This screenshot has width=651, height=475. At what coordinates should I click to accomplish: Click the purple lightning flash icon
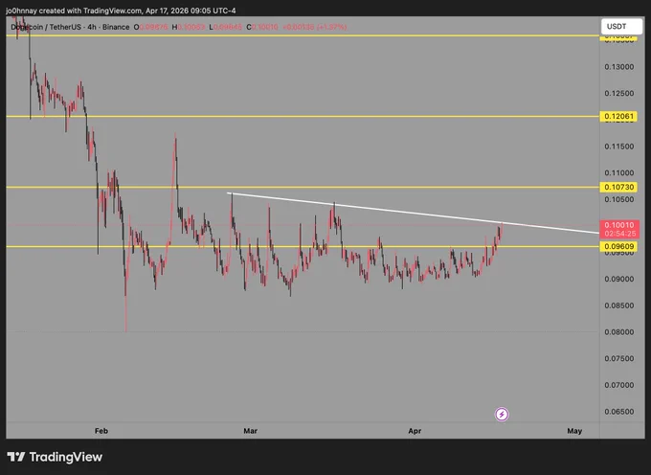pos(502,414)
